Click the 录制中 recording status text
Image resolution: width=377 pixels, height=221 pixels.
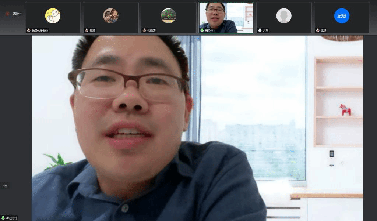click(17, 14)
